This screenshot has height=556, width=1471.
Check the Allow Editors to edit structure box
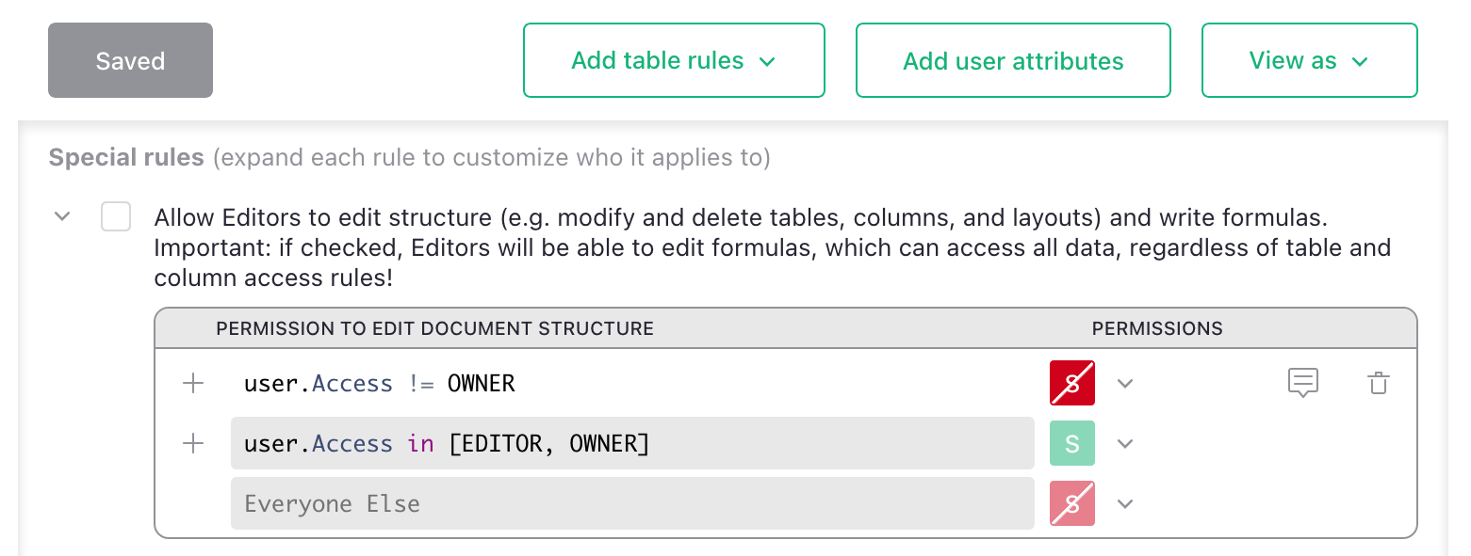116,217
